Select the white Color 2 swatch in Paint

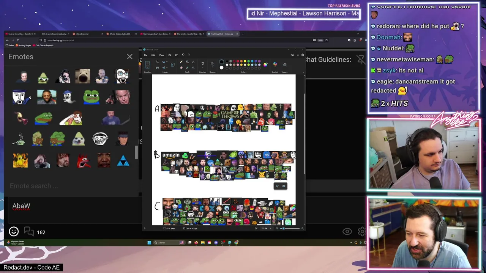[x=222, y=67]
